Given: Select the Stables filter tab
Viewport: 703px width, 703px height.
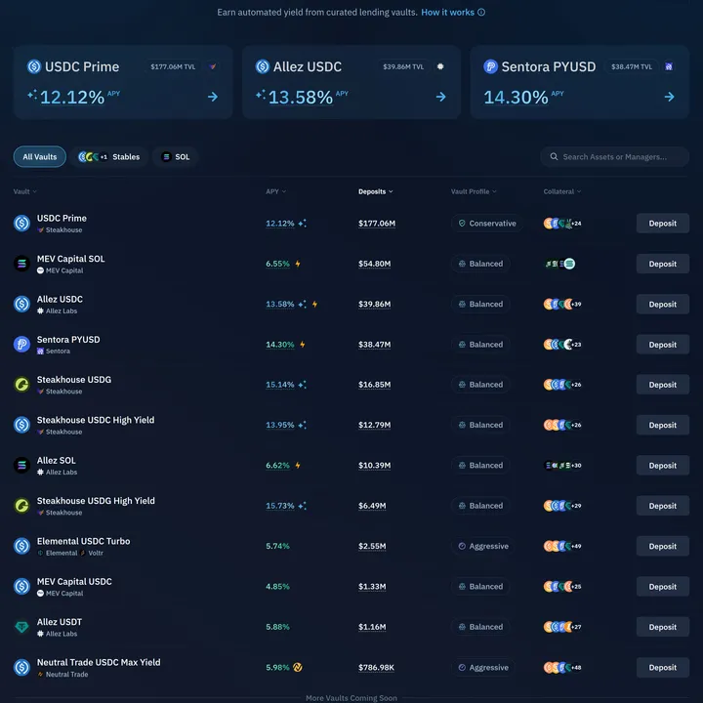Looking at the screenshot, I should (109, 157).
